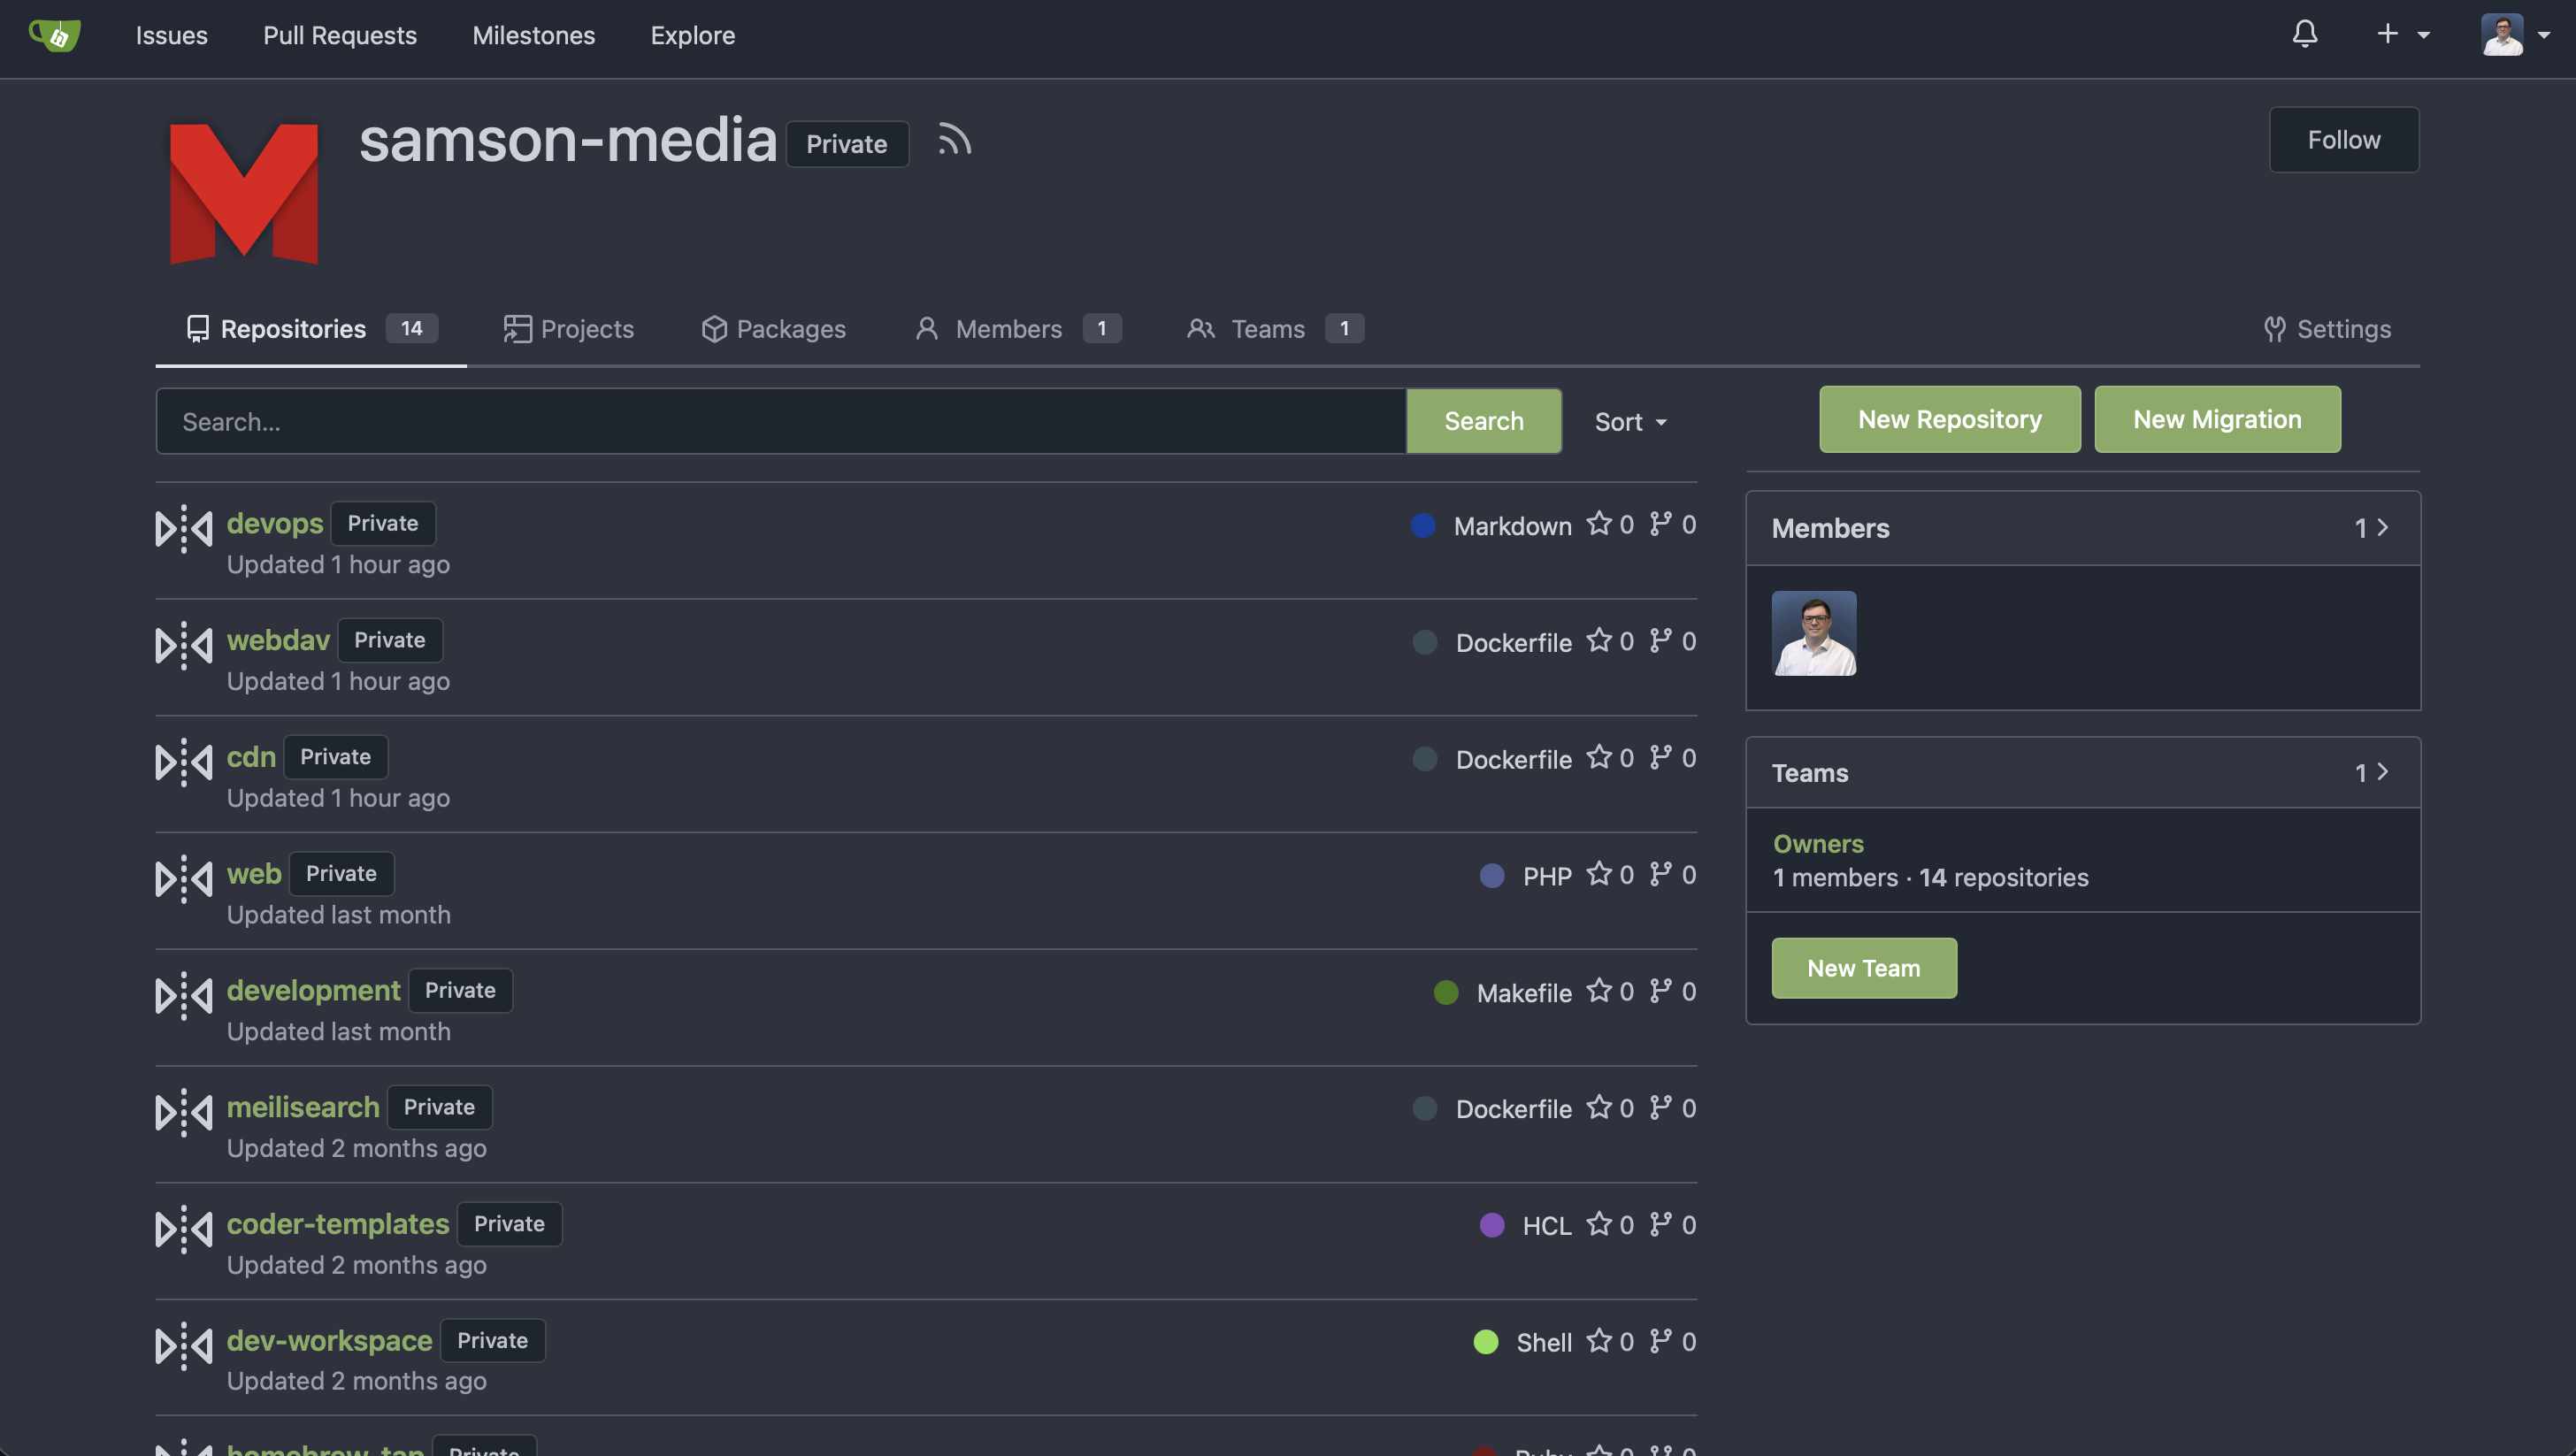Click the green Shell language color dot
The width and height of the screenshot is (2576, 1456).
(1486, 1343)
